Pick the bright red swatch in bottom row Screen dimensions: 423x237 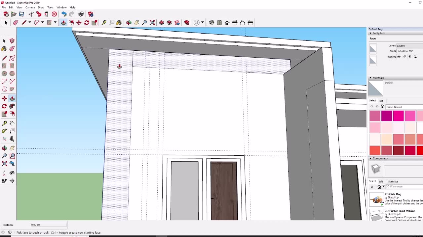(420, 150)
